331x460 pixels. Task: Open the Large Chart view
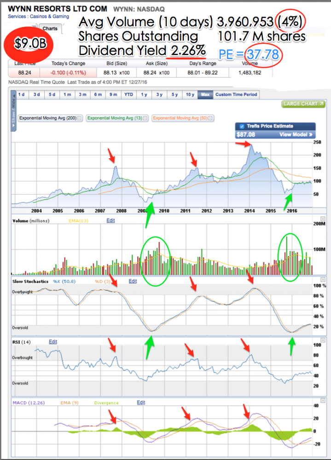303,104
